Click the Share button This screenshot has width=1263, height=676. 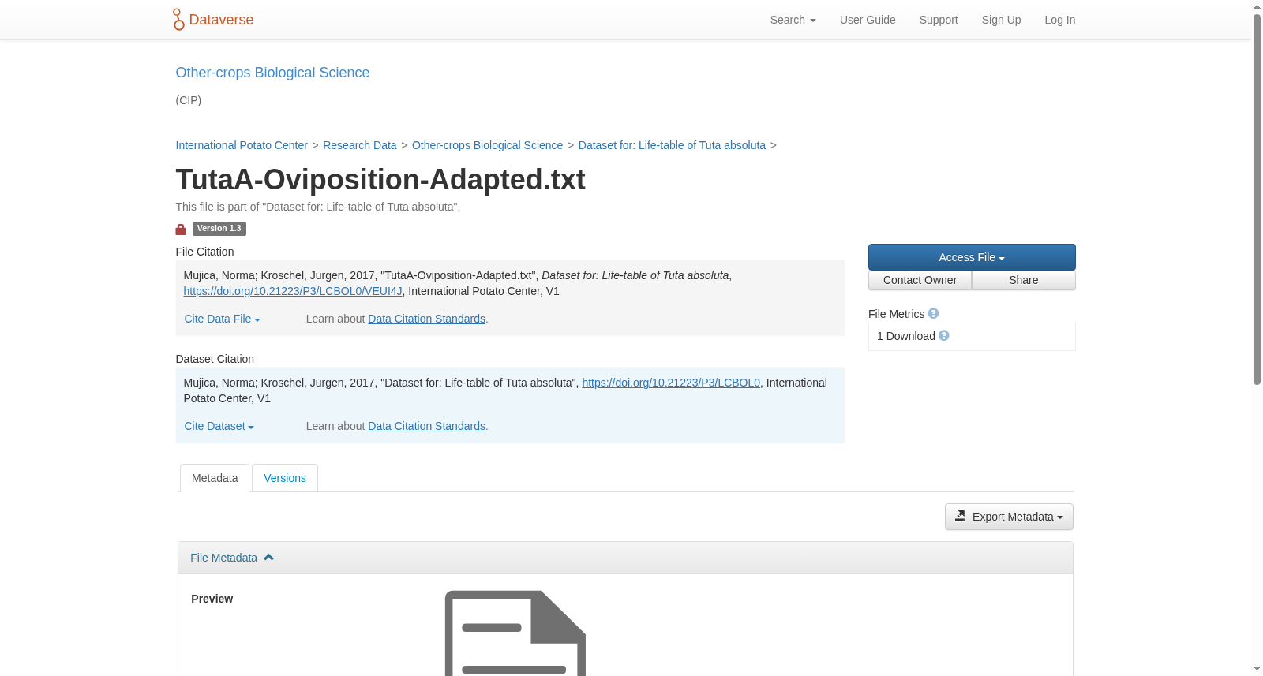(x=1023, y=280)
